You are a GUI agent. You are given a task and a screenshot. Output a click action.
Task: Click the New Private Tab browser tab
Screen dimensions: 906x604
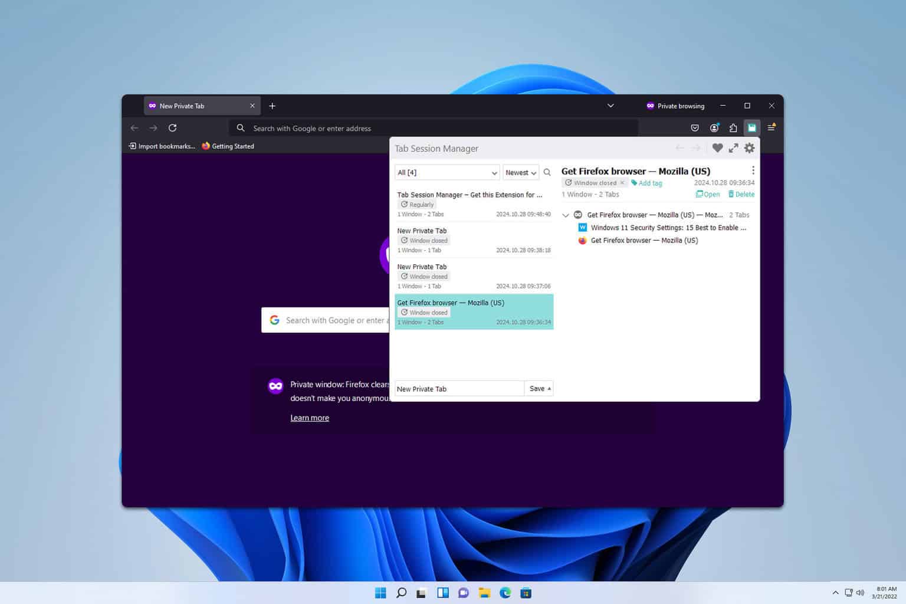click(202, 106)
